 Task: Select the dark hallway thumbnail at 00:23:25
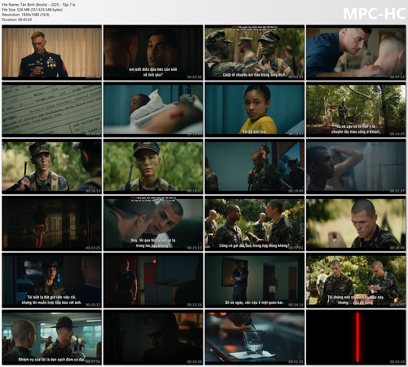tap(51, 223)
